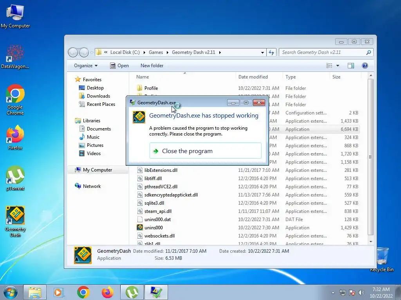Expand arrow after Geometry Dash v2.11 breadcrumb
The height and width of the screenshot is (300, 401).
click(x=220, y=52)
